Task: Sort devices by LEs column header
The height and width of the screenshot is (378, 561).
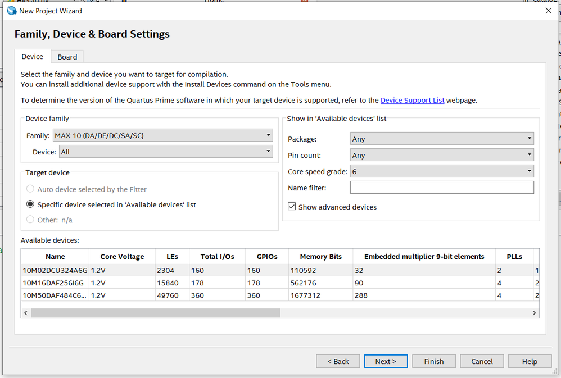Action: tap(172, 256)
